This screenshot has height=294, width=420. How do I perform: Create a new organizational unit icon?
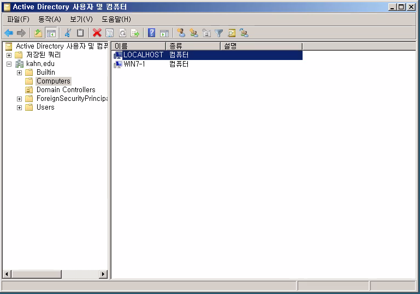tap(206, 33)
